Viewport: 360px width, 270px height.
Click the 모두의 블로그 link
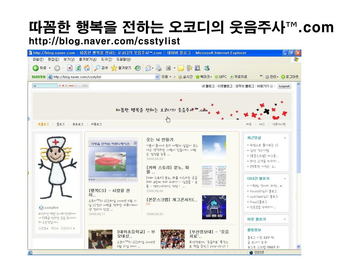[x=245, y=86]
